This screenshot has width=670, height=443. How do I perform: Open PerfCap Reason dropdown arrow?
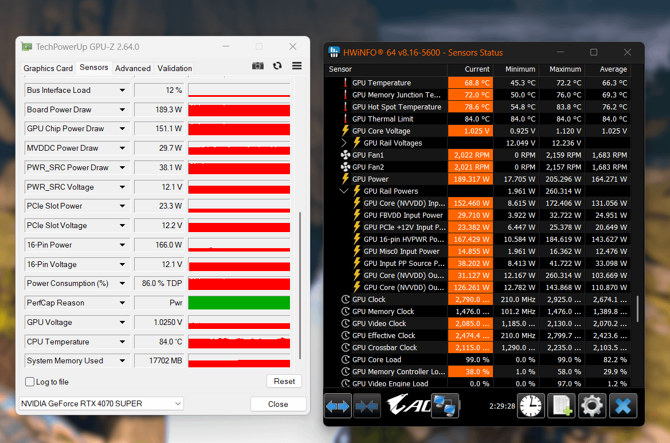[x=122, y=303]
